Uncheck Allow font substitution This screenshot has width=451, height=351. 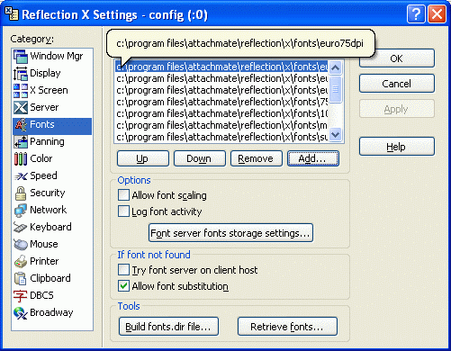coord(123,286)
